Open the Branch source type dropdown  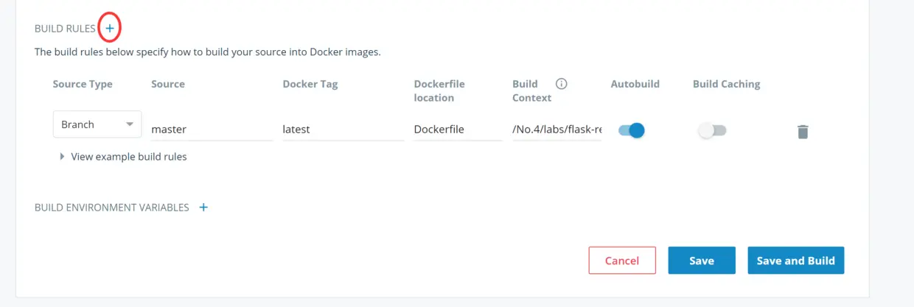coord(97,124)
